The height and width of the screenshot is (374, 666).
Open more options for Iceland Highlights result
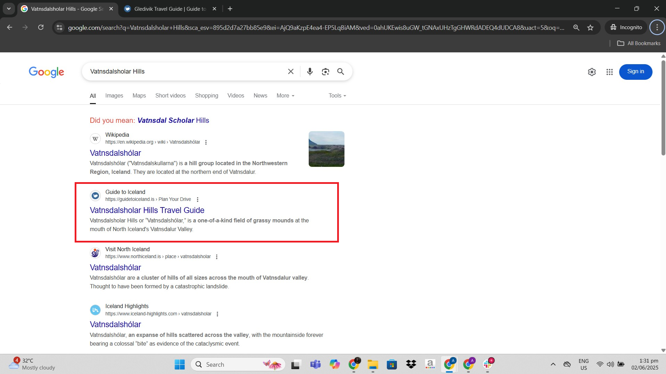click(x=217, y=314)
